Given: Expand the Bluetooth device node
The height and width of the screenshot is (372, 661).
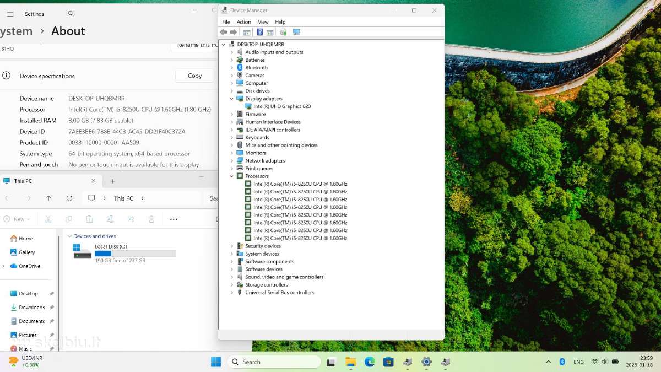Looking at the screenshot, I should pos(232,68).
